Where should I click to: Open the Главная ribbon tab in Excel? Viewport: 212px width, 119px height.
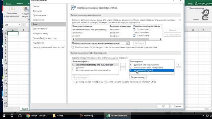point(20,4)
